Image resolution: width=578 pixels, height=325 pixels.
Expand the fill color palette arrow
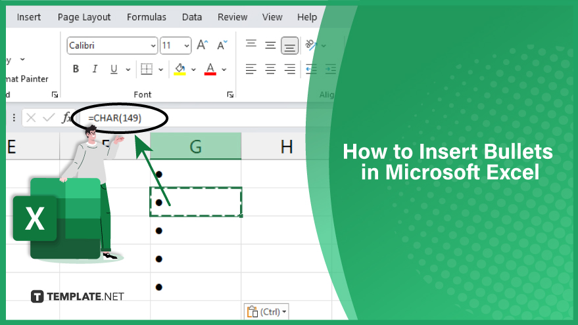point(193,69)
